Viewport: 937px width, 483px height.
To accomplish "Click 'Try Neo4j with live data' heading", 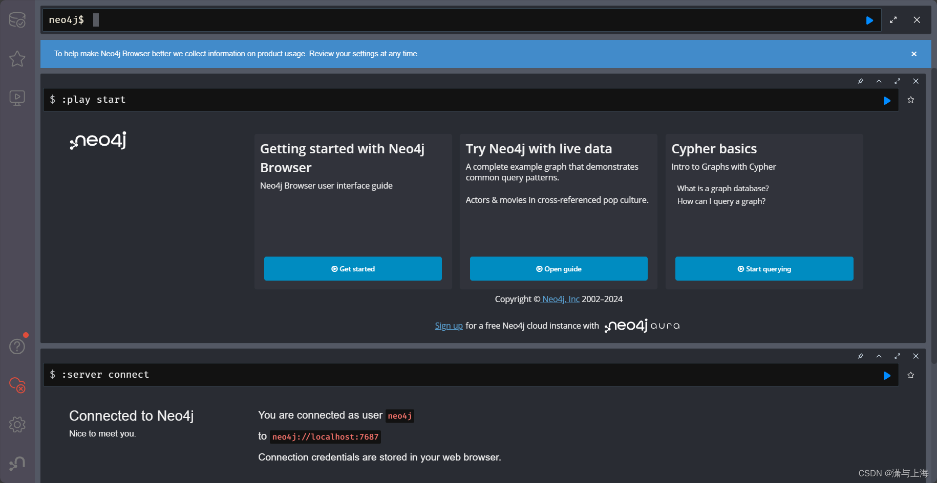I will pos(539,149).
